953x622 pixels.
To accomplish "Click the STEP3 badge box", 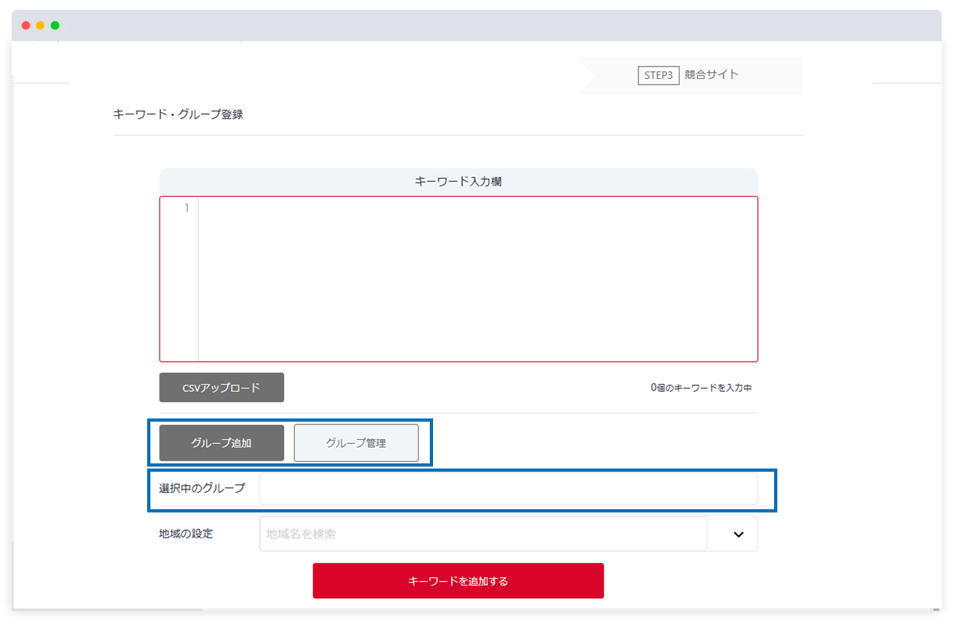I will coord(657,75).
